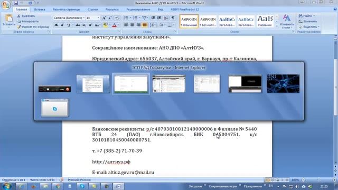Toggle paragraph marks (¶) display
The width and height of the screenshot is (338, 190).
tap(173, 18)
